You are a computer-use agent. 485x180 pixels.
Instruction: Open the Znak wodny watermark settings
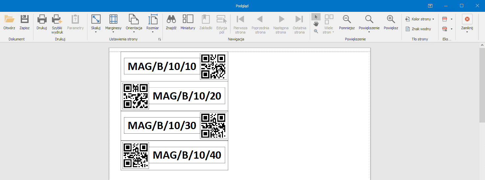pos(418,29)
